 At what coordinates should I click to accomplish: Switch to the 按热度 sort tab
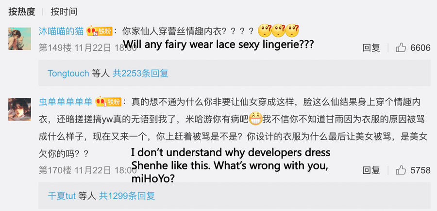pyautogui.click(x=21, y=11)
